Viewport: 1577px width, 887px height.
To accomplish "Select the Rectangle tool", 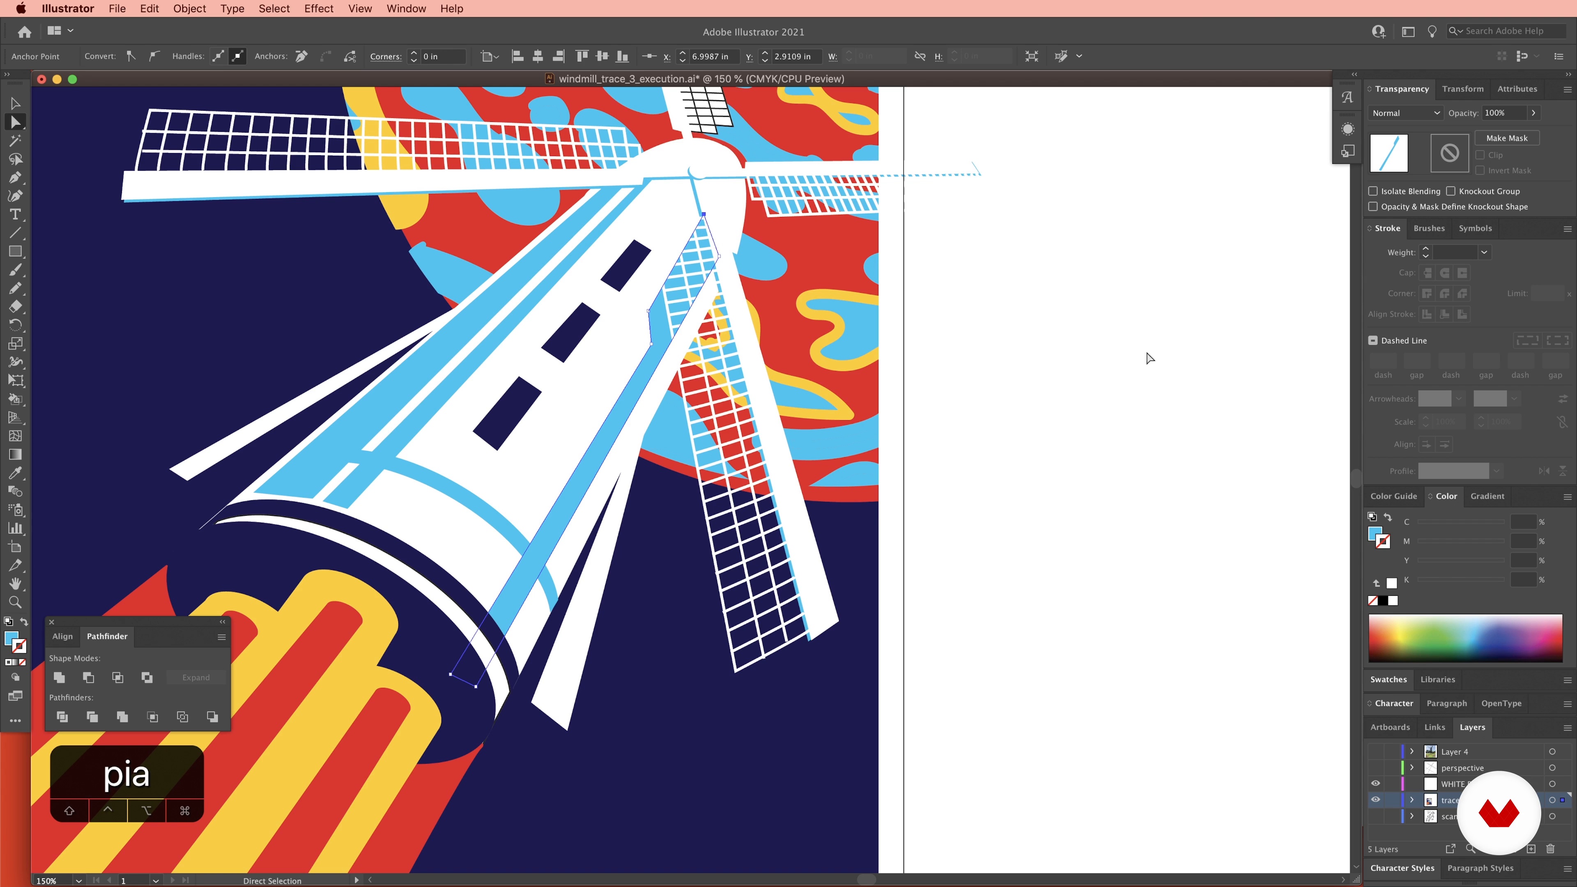I will point(15,252).
